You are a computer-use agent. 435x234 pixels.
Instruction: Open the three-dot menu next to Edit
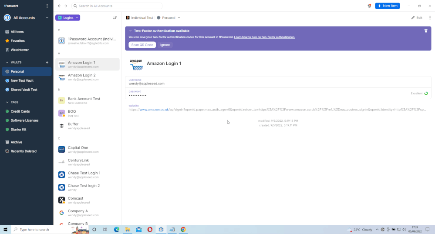click(430, 18)
